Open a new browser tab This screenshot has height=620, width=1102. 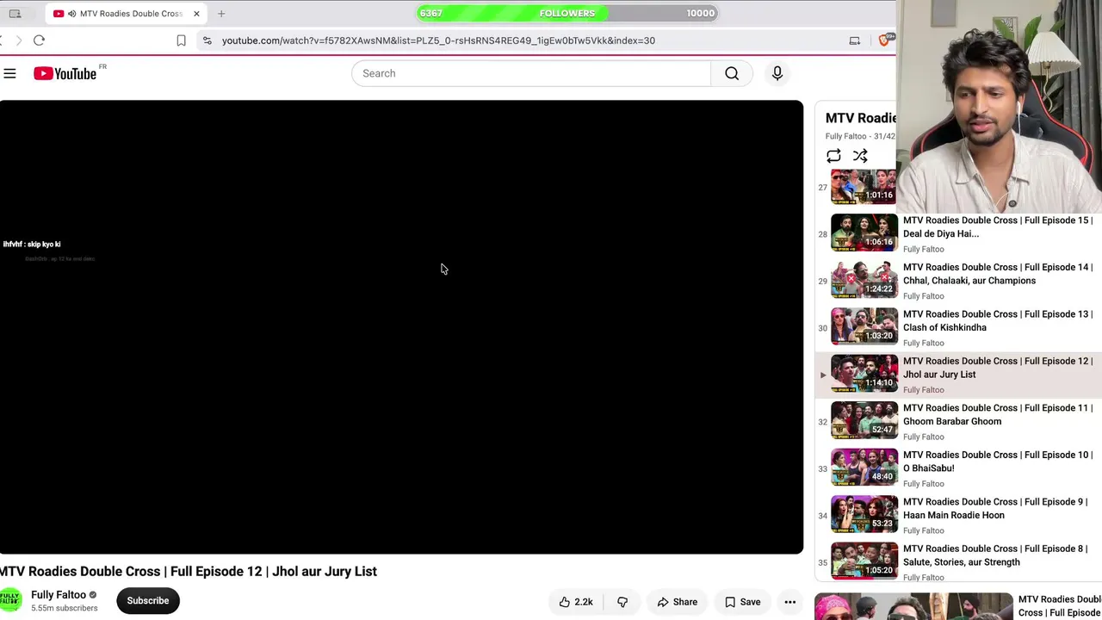point(221,14)
